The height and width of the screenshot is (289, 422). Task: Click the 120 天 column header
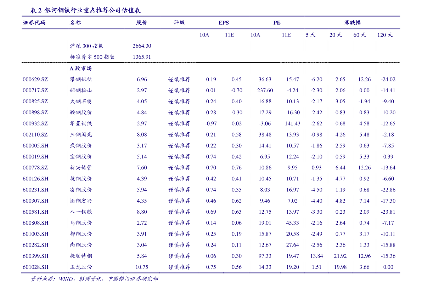click(385, 35)
